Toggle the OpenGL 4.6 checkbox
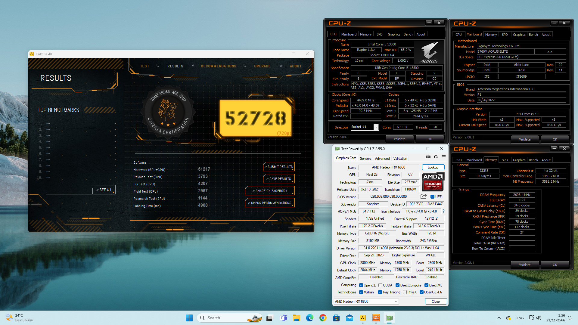 click(421, 292)
